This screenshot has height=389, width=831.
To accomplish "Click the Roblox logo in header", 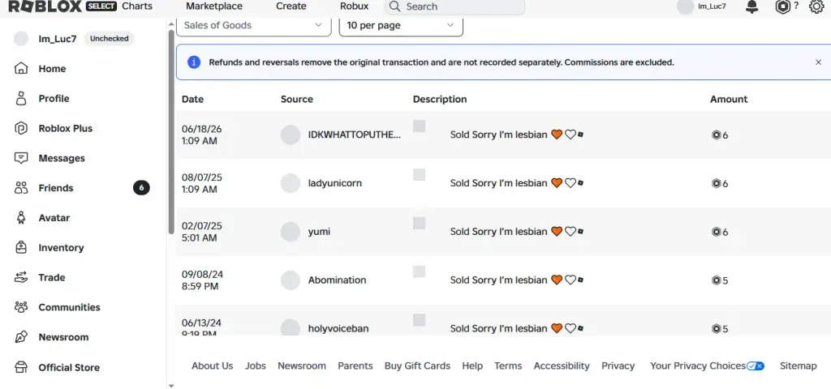I will point(45,6).
